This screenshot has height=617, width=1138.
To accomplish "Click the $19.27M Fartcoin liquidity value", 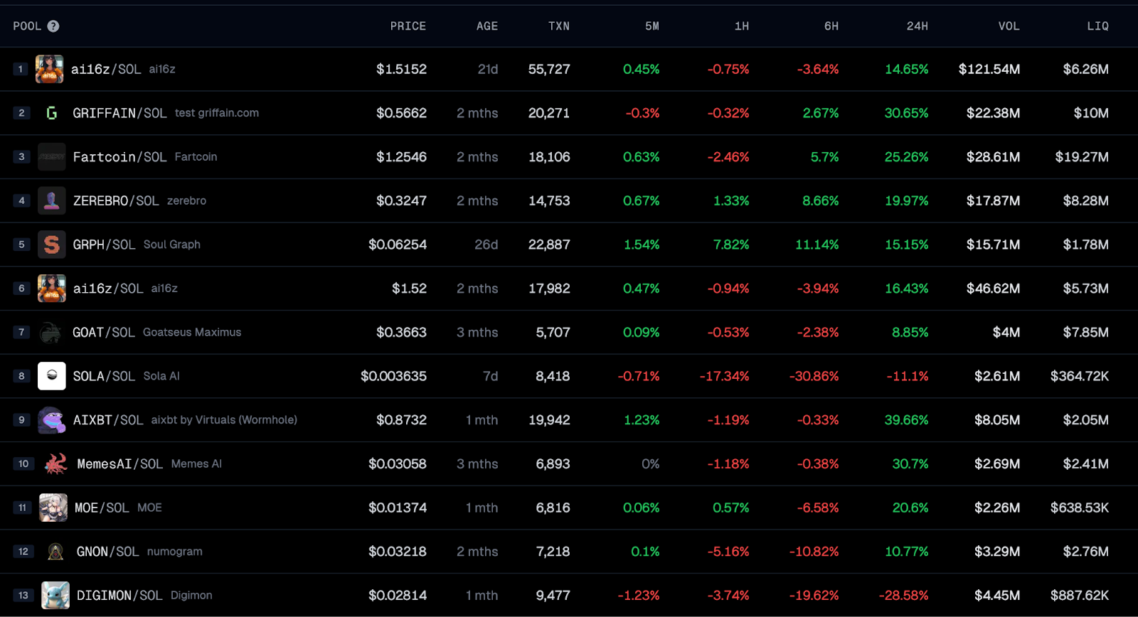I will coord(1082,156).
